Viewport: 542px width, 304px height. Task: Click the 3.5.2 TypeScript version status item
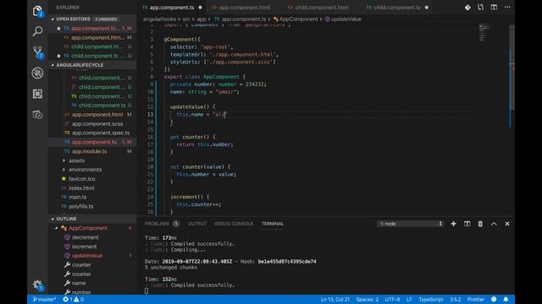456,300
